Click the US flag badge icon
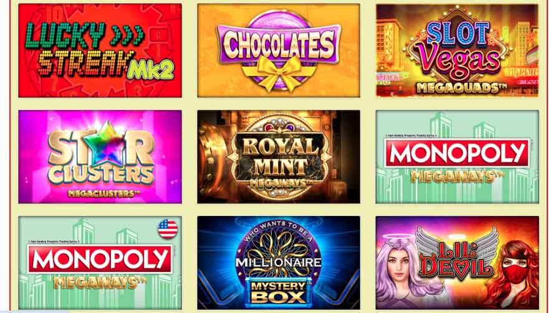 tap(168, 229)
